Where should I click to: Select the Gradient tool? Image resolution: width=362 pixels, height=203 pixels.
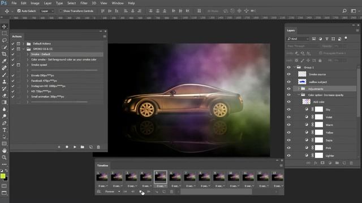[4, 103]
